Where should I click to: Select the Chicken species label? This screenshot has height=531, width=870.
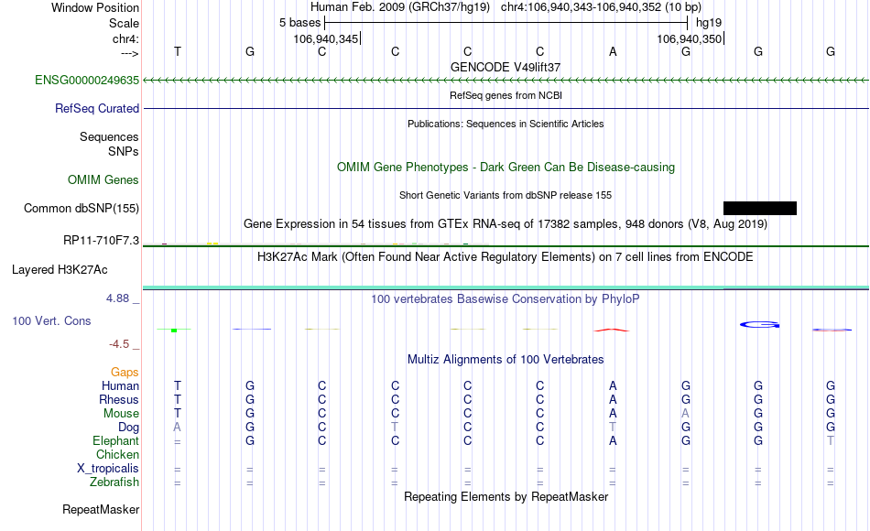117,454
